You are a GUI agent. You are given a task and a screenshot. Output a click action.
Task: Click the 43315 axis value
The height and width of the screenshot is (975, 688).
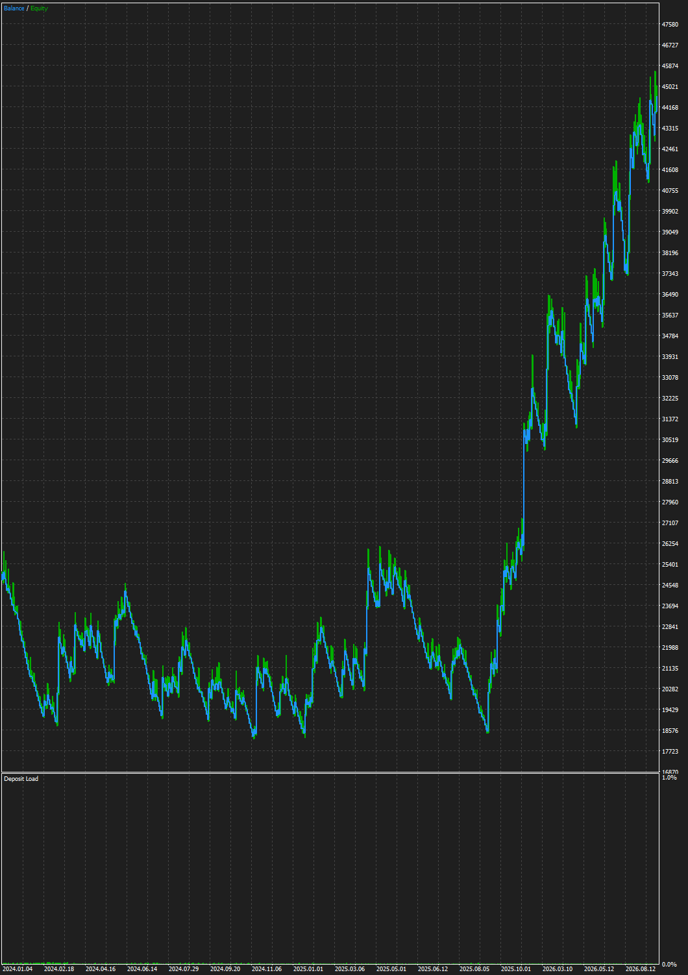tap(670, 129)
